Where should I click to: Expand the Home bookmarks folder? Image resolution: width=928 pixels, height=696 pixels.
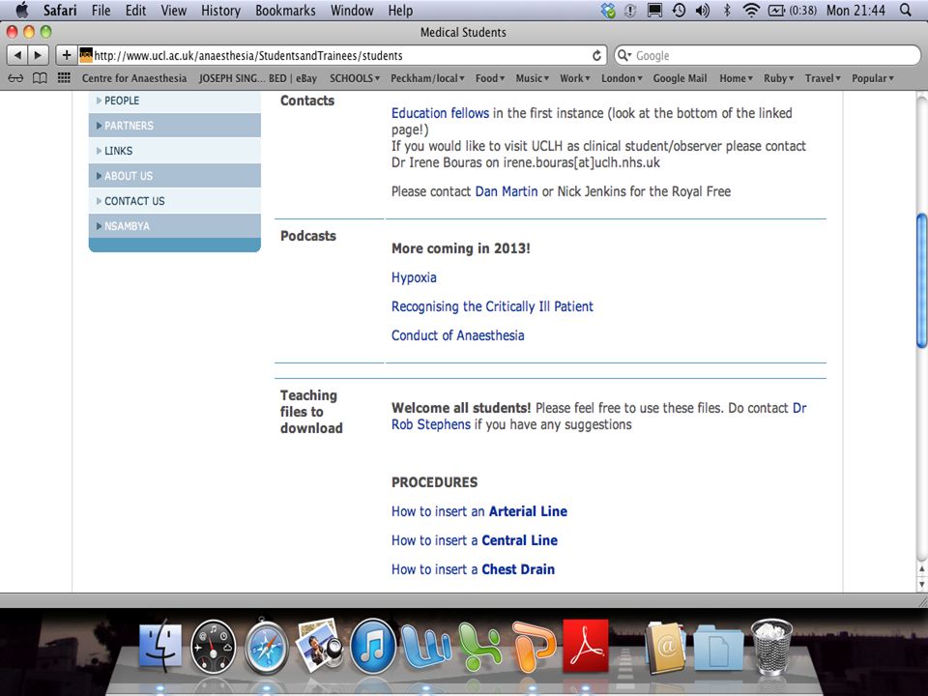click(737, 78)
